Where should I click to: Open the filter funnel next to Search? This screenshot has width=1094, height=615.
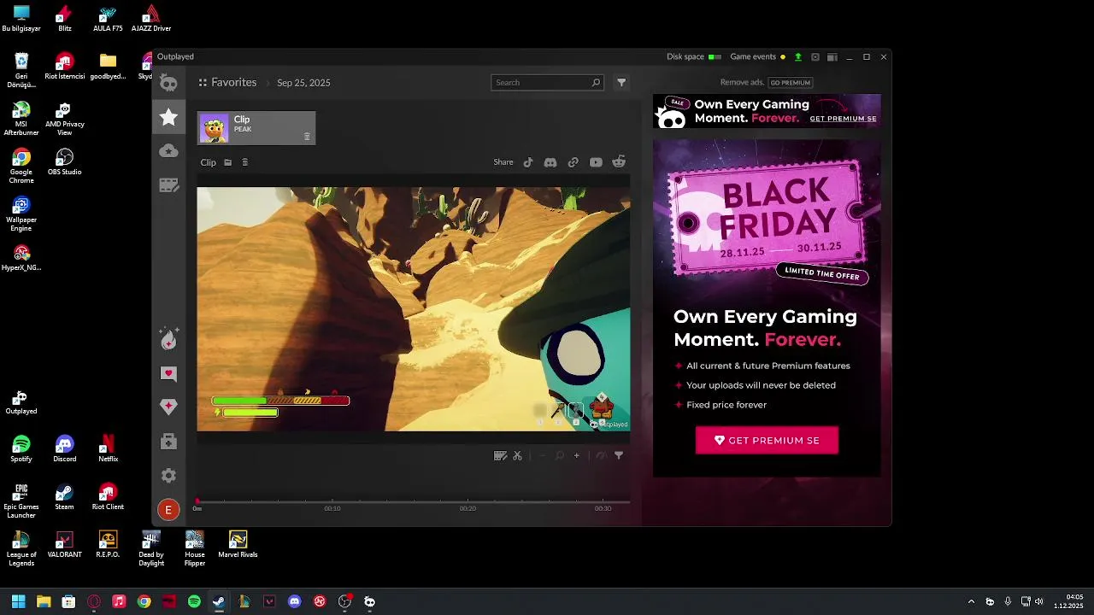click(621, 83)
